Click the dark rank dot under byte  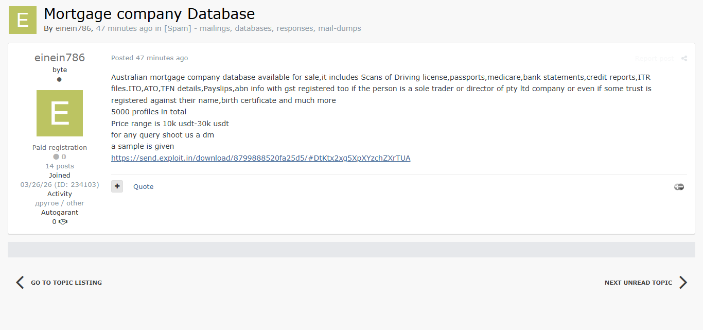pyautogui.click(x=60, y=79)
